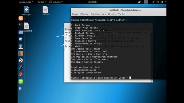Click text '14) Sifre Listesi Olusturucu'

pos(90,59)
